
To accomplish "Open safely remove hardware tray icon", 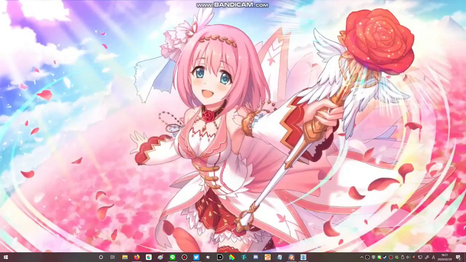I will (x=402, y=257).
